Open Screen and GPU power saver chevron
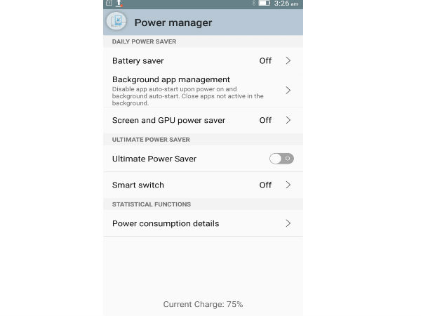 288,120
